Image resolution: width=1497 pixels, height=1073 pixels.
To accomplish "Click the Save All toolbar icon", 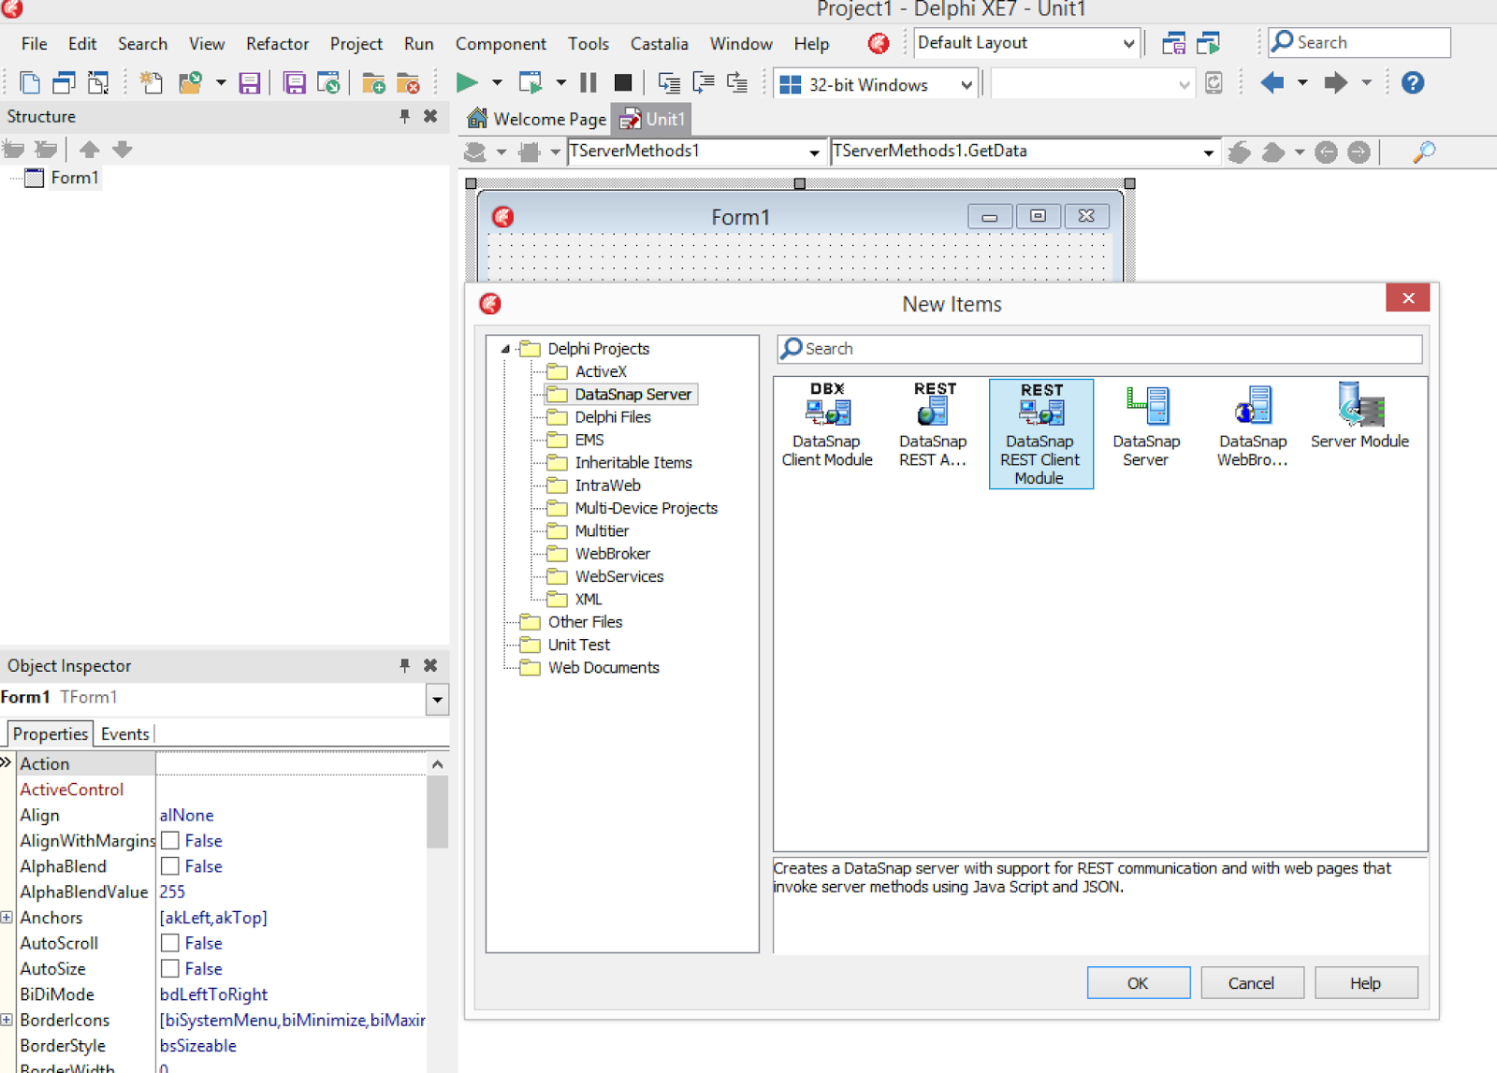I will pos(294,83).
